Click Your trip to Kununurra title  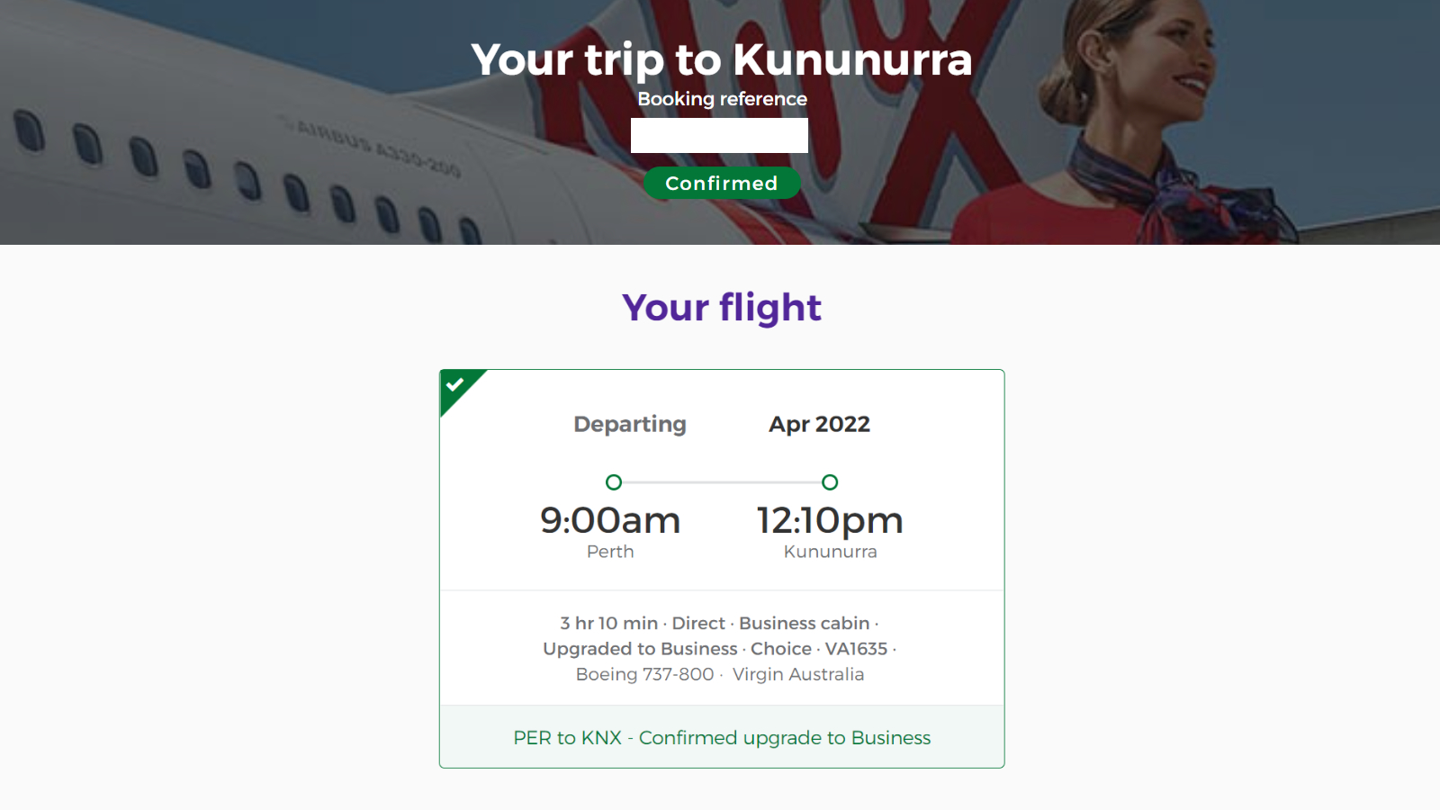point(722,59)
